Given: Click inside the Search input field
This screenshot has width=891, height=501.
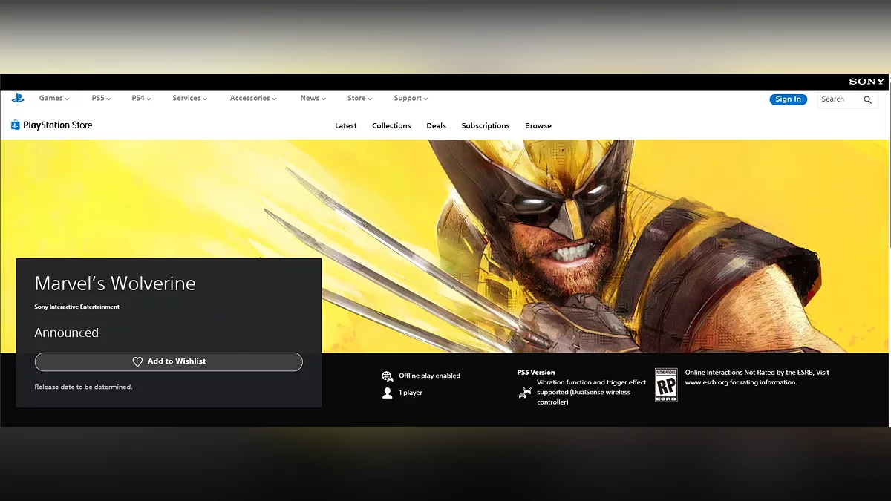Looking at the screenshot, I should [838, 99].
